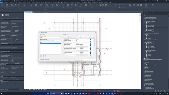The height and width of the screenshot is (95, 169).
Task: Toggle the Include checkbox for Эскизные линии
Action: [91, 55]
